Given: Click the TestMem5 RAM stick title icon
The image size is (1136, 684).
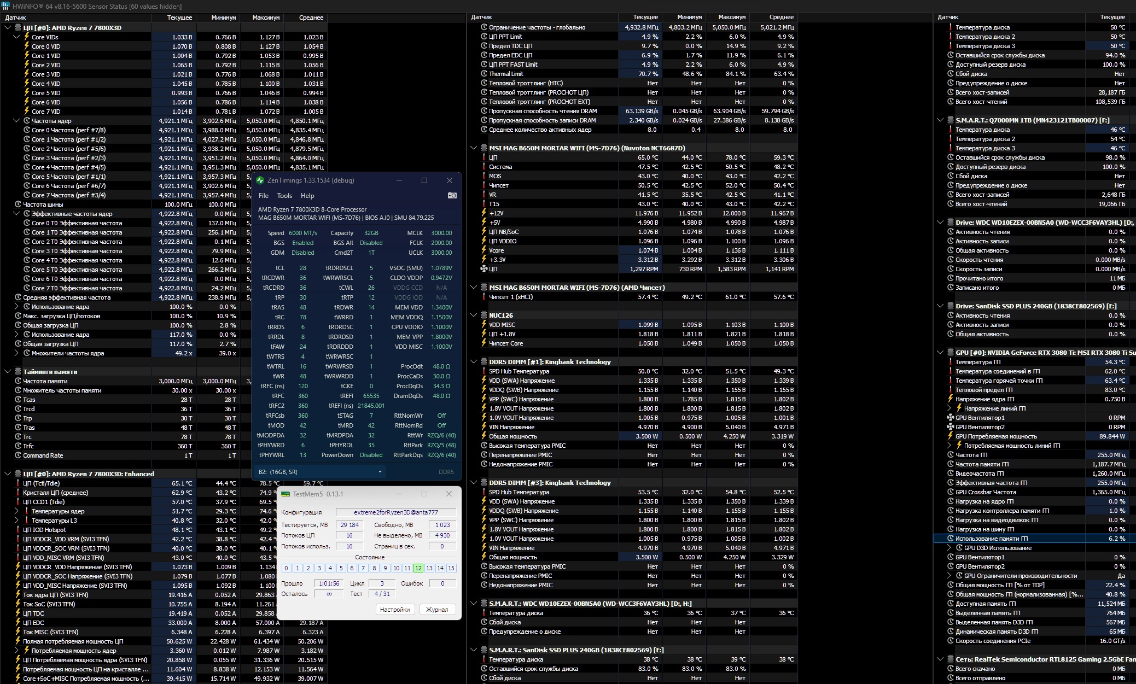Looking at the screenshot, I should [285, 494].
